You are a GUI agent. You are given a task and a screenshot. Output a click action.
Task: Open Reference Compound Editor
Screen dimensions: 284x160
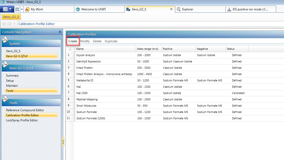25,110
